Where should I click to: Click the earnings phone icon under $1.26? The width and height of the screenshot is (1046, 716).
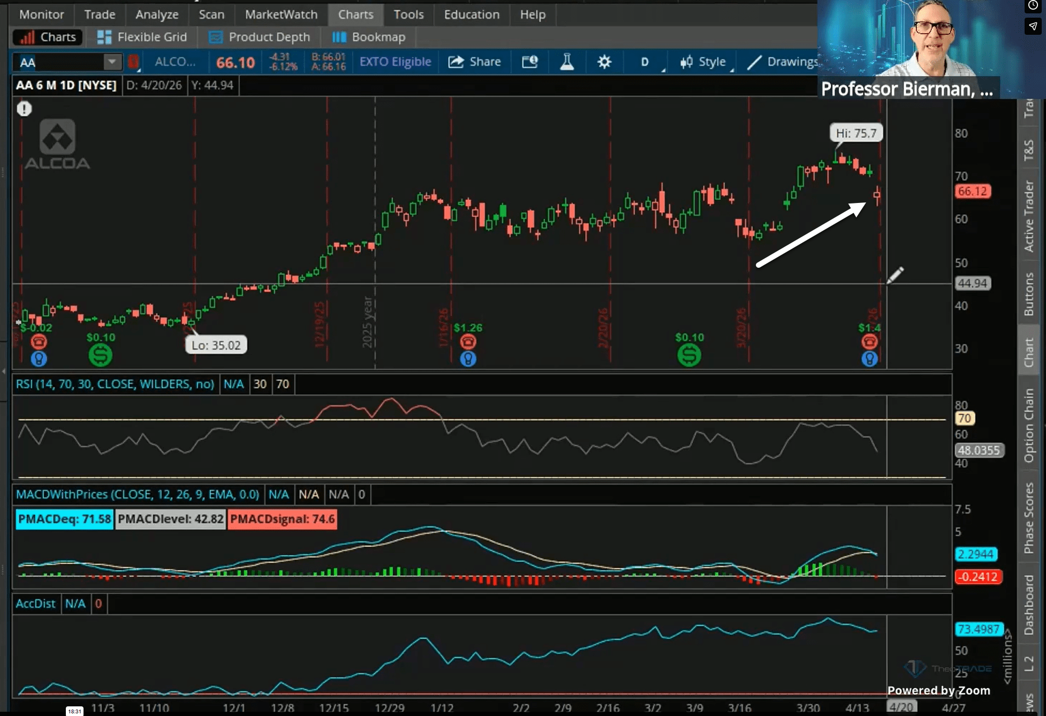pyautogui.click(x=468, y=341)
